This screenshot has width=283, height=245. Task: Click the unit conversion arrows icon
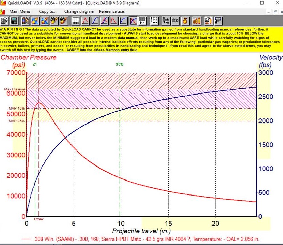pyautogui.click(x=166, y=21)
